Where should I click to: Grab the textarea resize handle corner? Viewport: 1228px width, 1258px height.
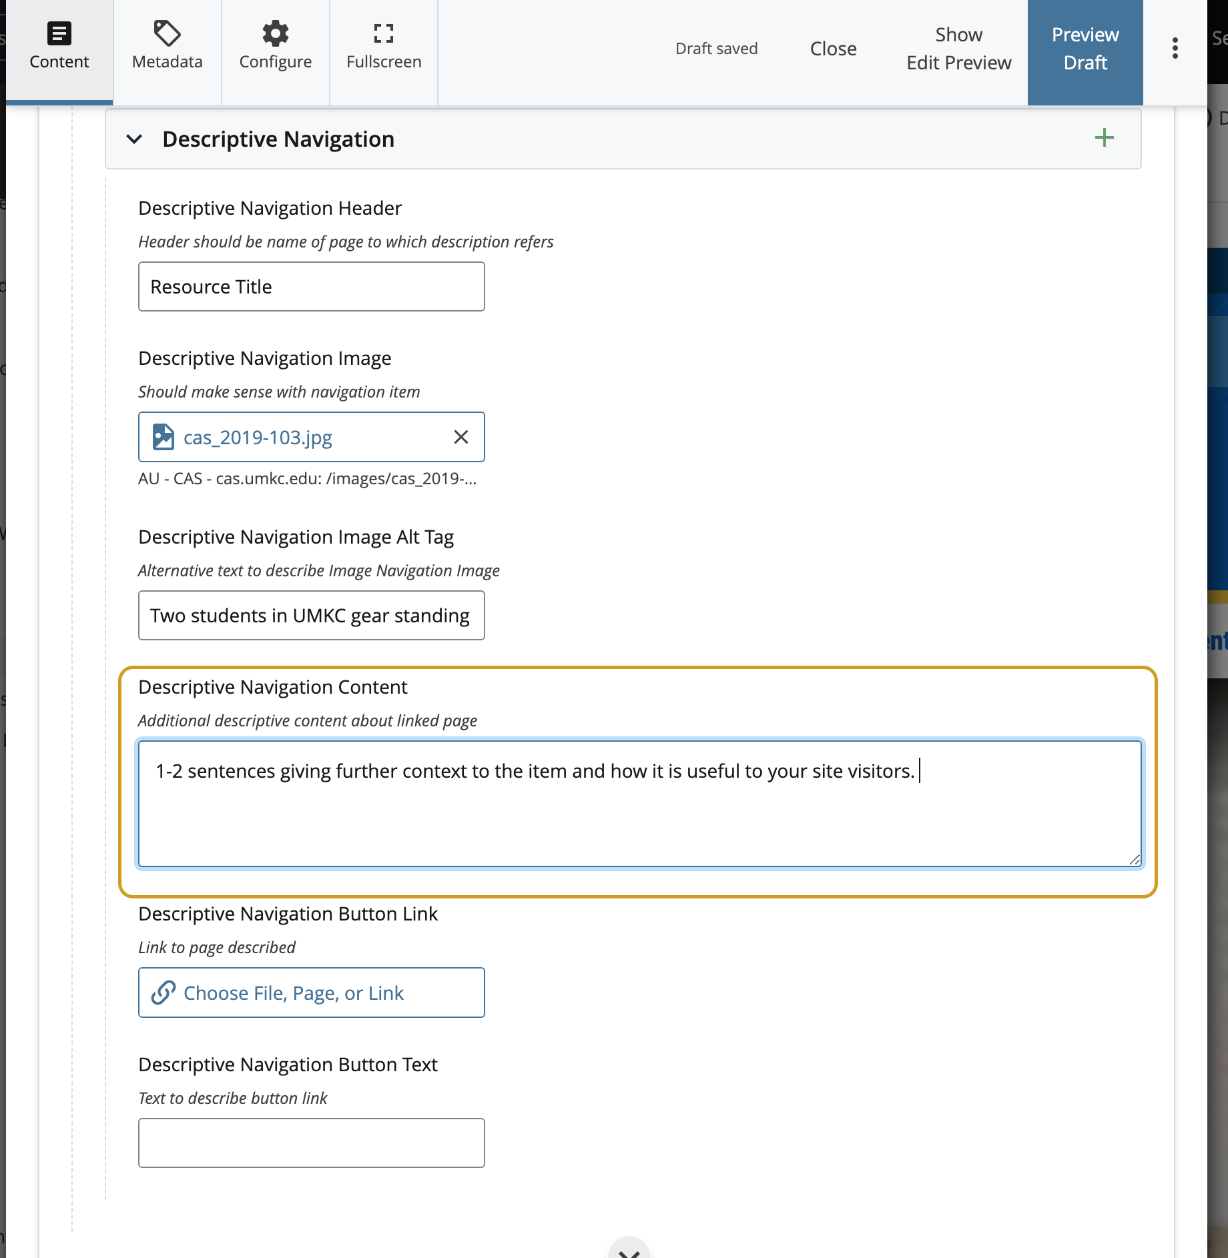[x=1135, y=860]
